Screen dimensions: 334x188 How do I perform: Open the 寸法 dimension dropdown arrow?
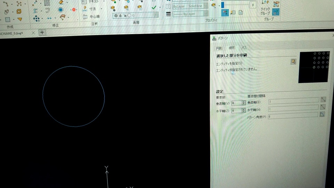pyautogui.click(x=101, y=9)
